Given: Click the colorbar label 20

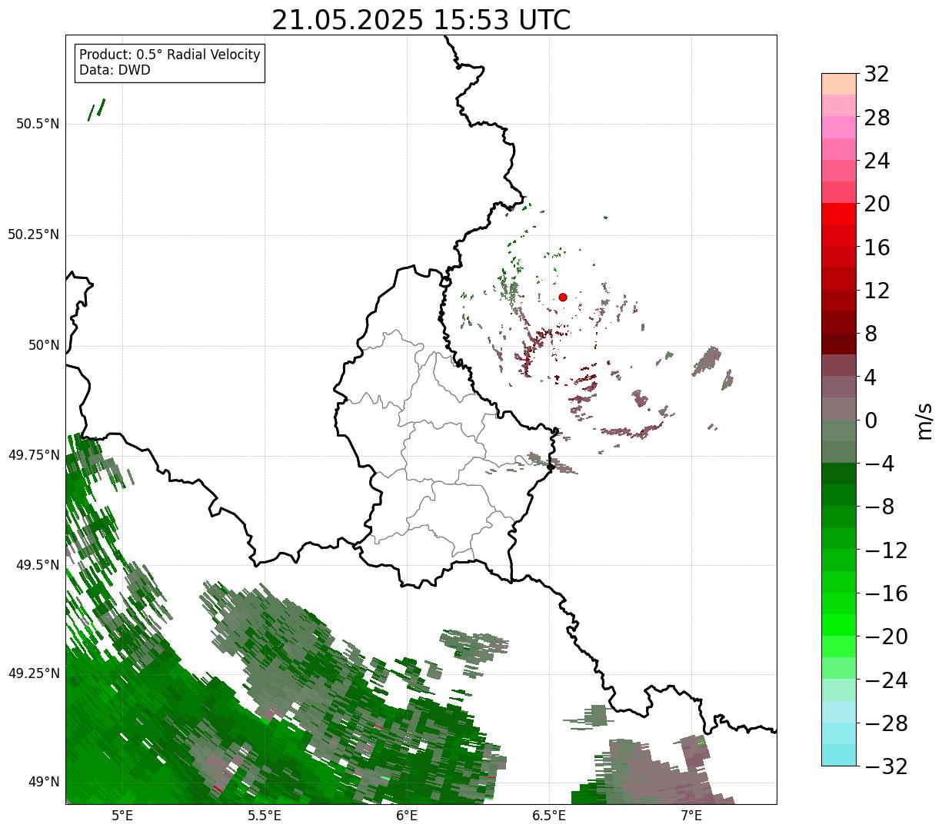Looking at the screenshot, I should (877, 204).
